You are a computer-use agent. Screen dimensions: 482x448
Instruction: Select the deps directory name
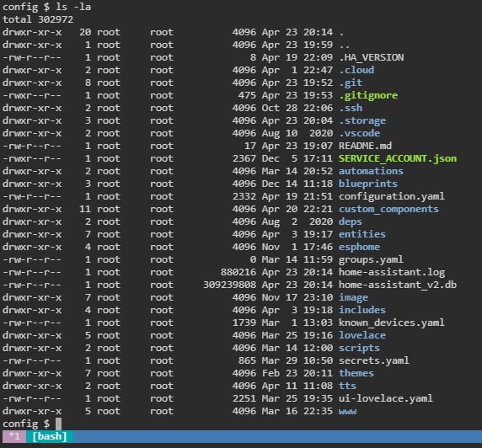point(351,221)
